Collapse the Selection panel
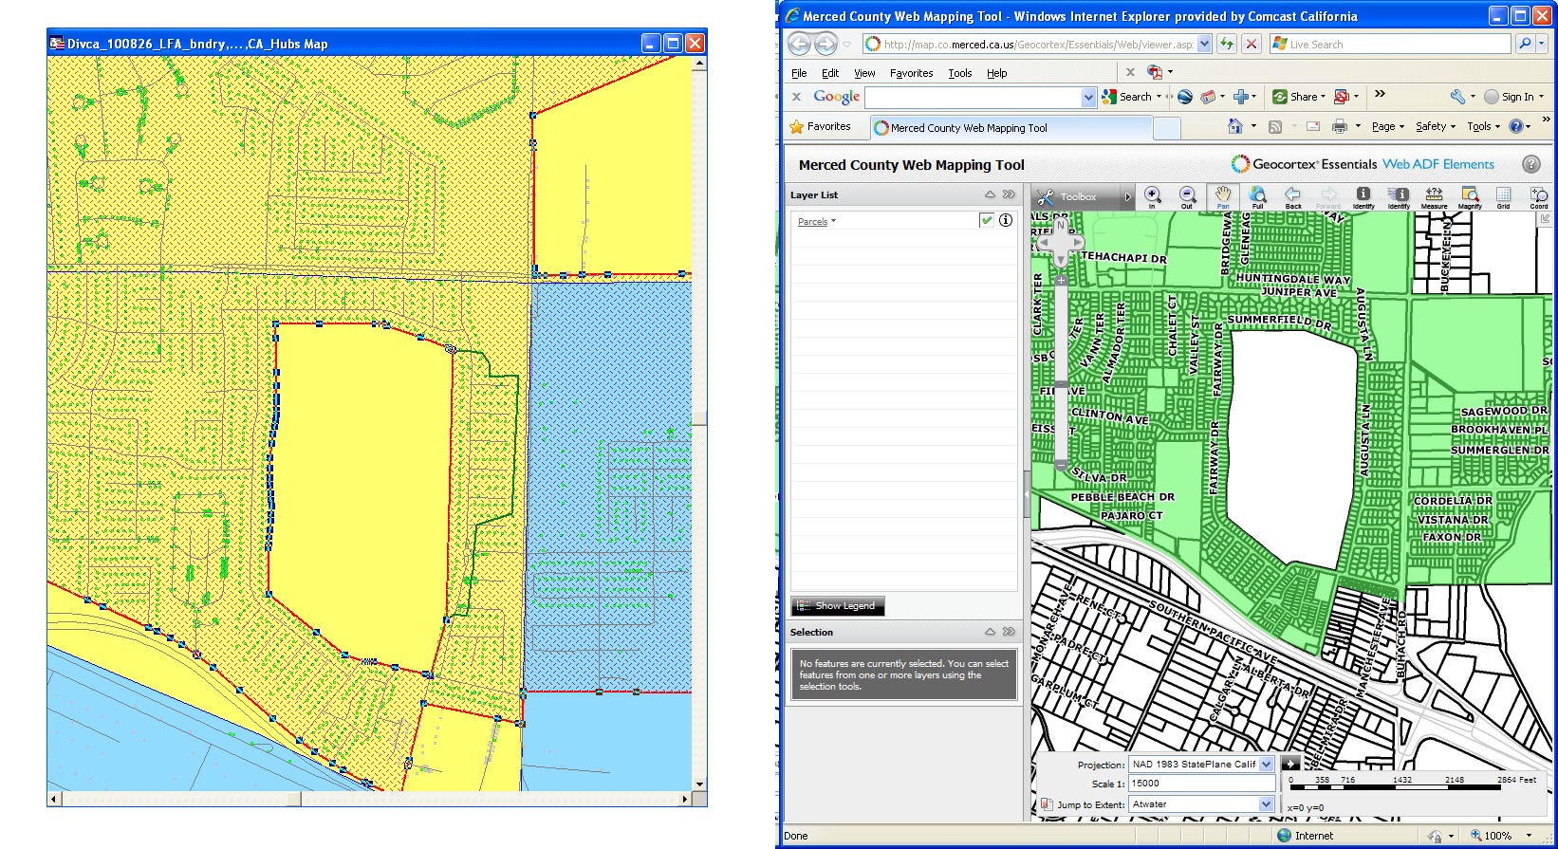The image size is (1558, 849). [x=990, y=632]
